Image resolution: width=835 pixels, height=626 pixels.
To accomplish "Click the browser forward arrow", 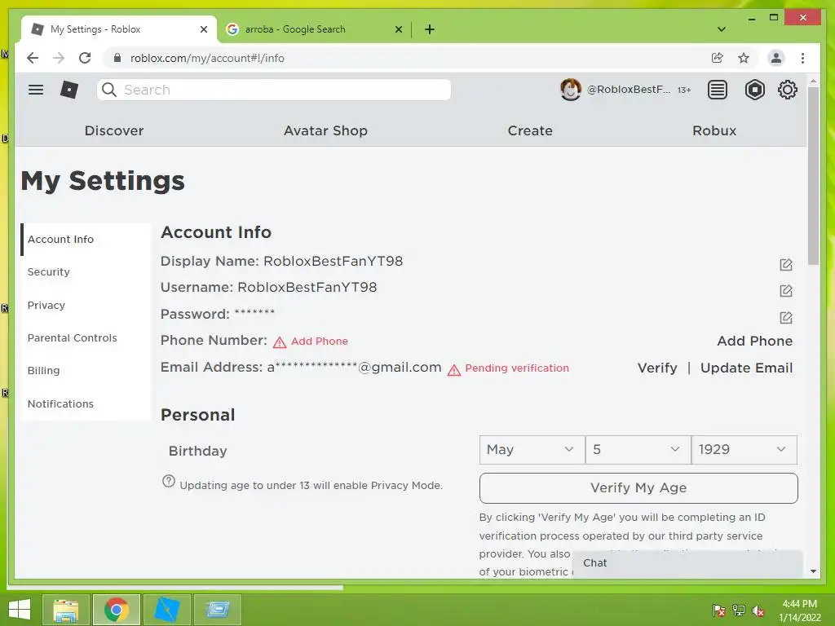I will click(59, 58).
